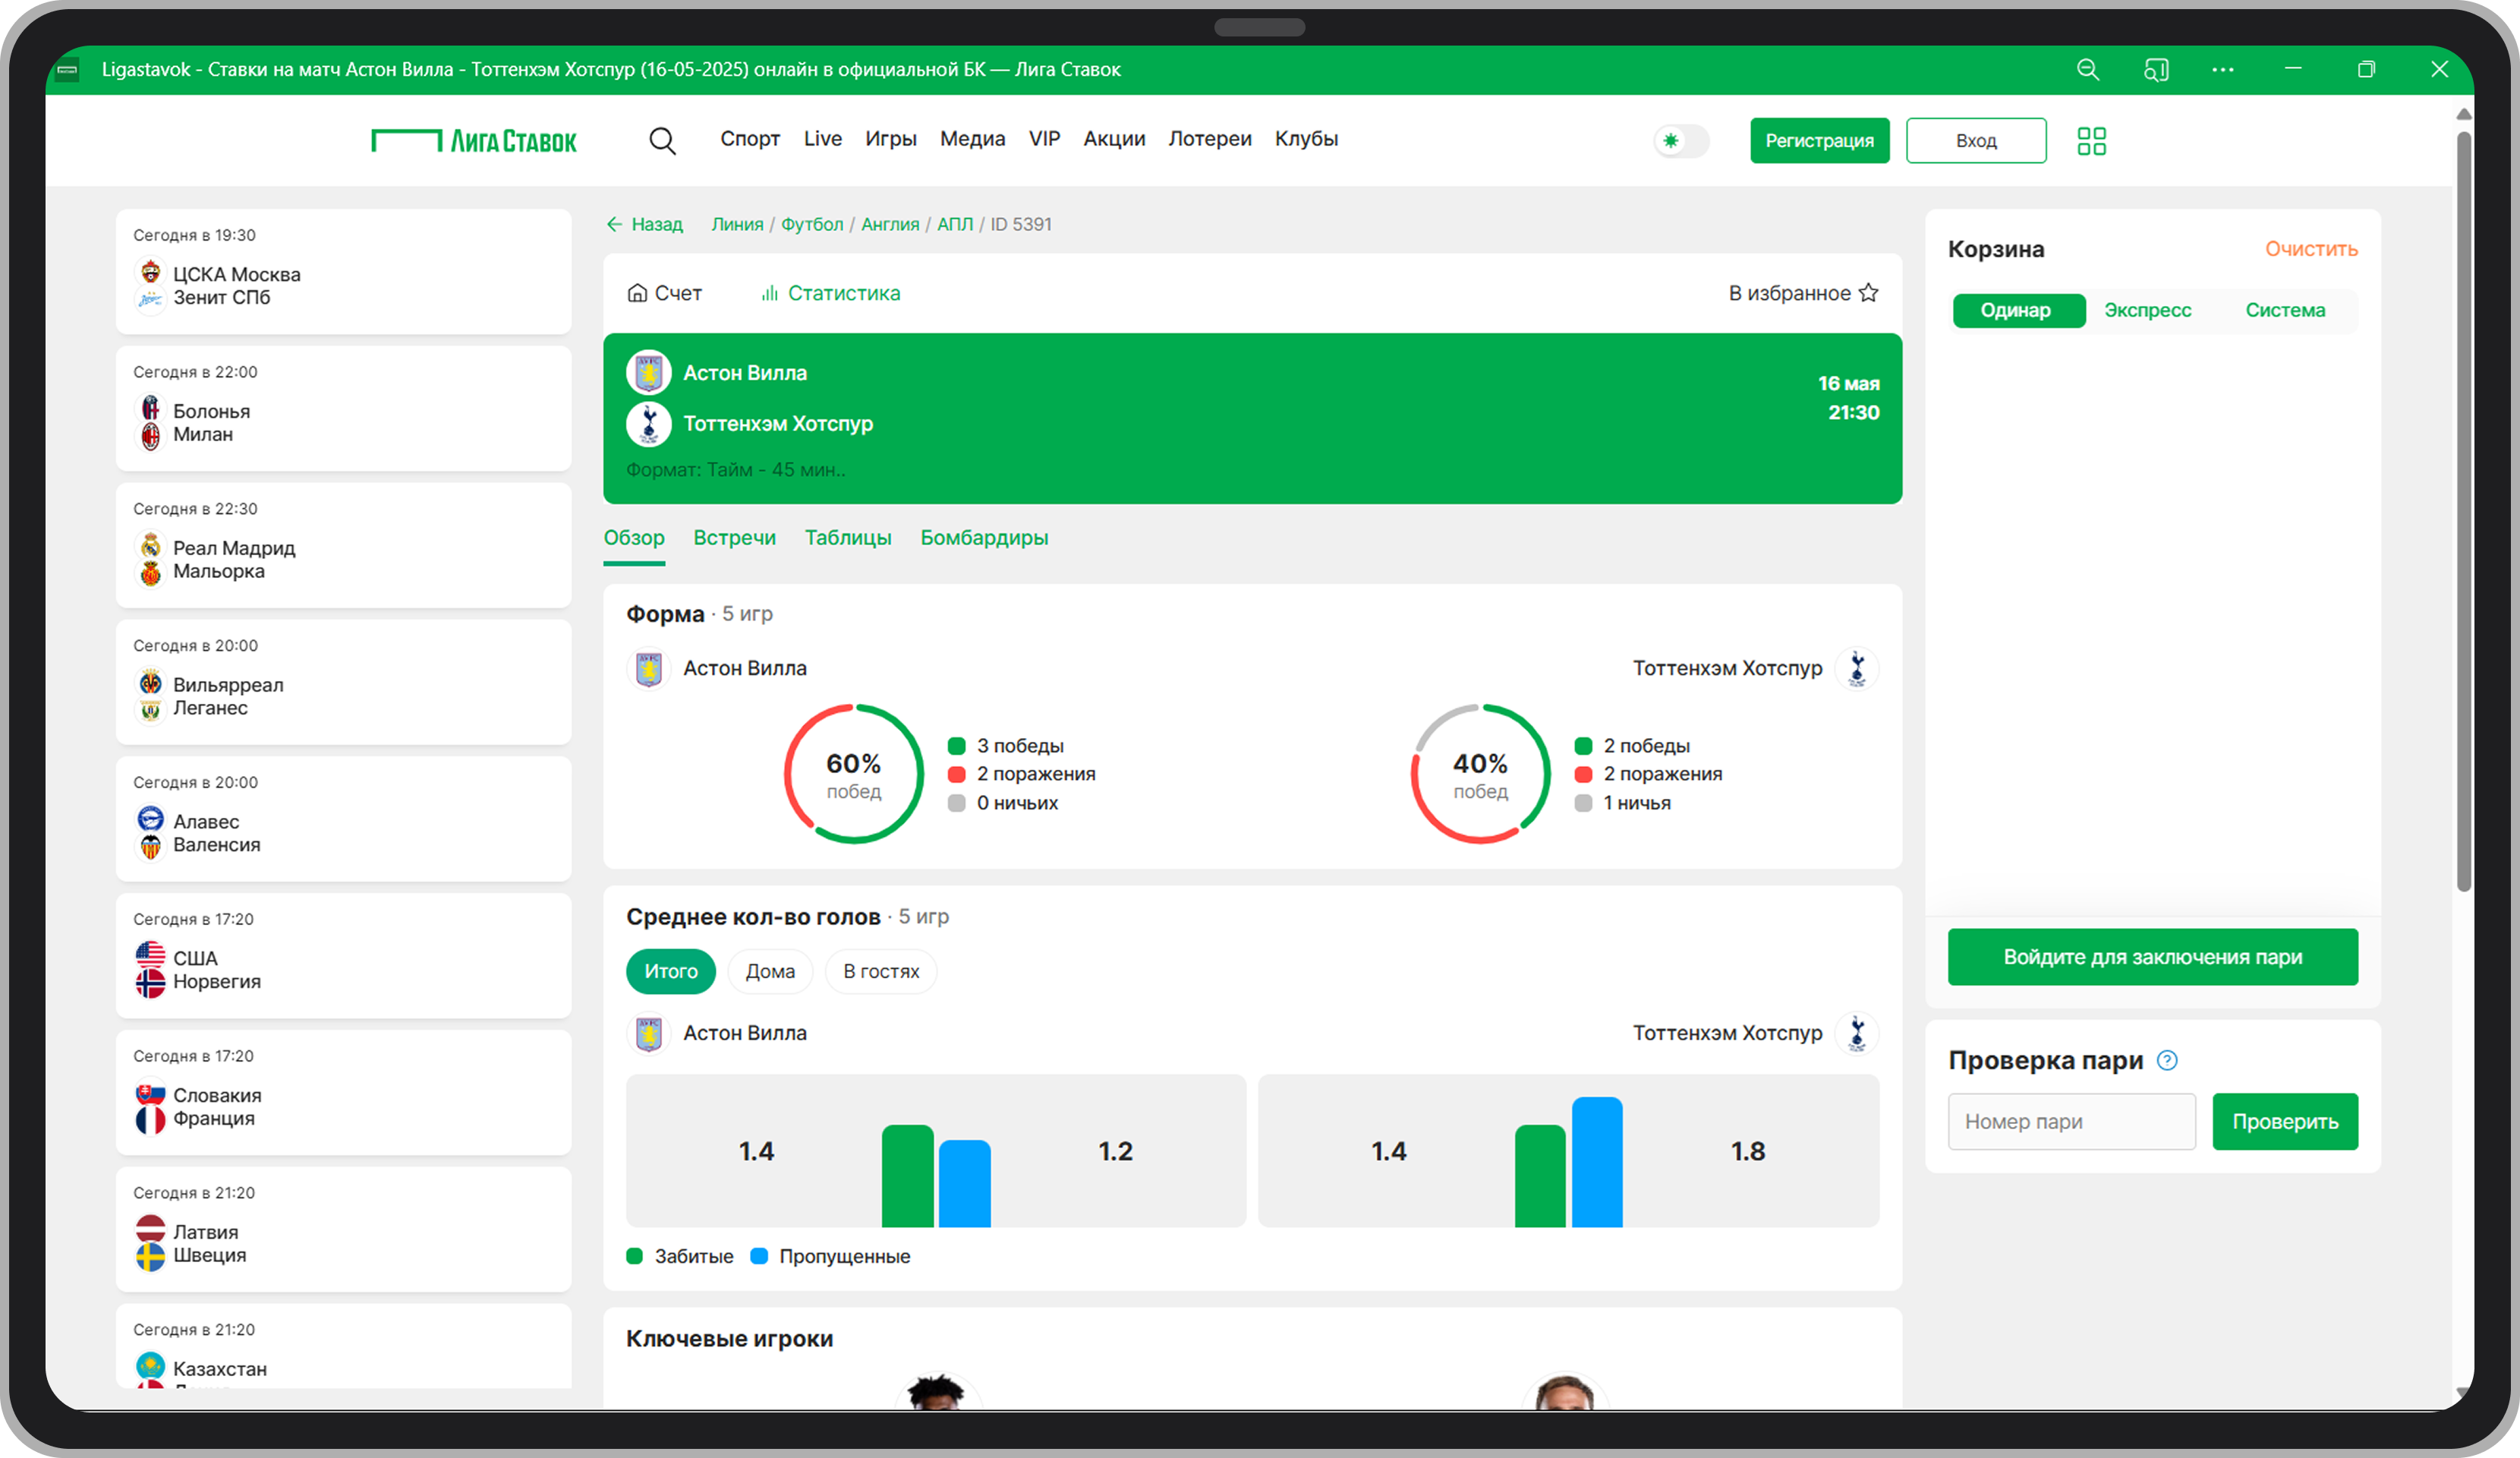Click the page vertical scrollbar
2520x1458 pixels.
2463,510
